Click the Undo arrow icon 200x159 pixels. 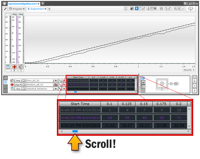(166, 9)
